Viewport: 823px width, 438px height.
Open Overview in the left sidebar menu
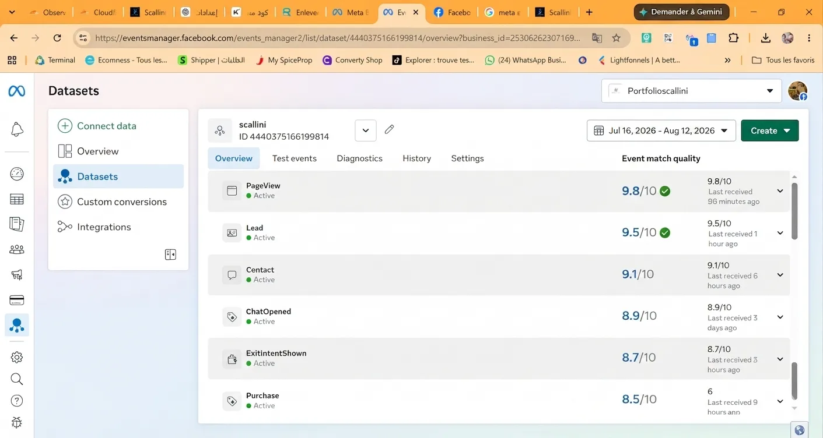pyautogui.click(x=118, y=151)
